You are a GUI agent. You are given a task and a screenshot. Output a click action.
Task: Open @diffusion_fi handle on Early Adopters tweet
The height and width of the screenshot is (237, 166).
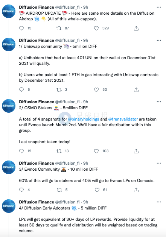67,202
